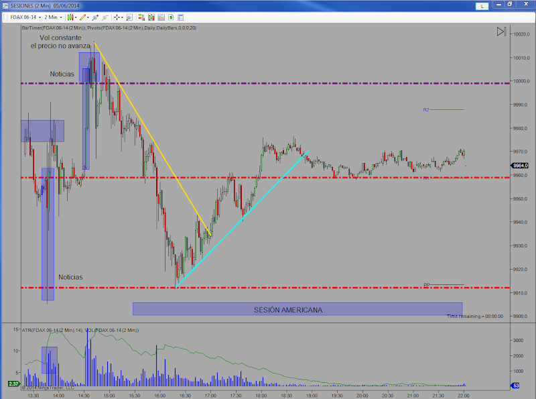Click the 'Vol constante' annotation text
Viewport: 536px width, 399px height.
pos(60,38)
